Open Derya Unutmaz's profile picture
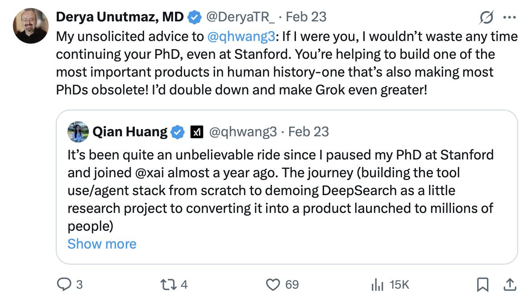Image resolution: width=532 pixels, height=302 pixels. click(x=31, y=25)
